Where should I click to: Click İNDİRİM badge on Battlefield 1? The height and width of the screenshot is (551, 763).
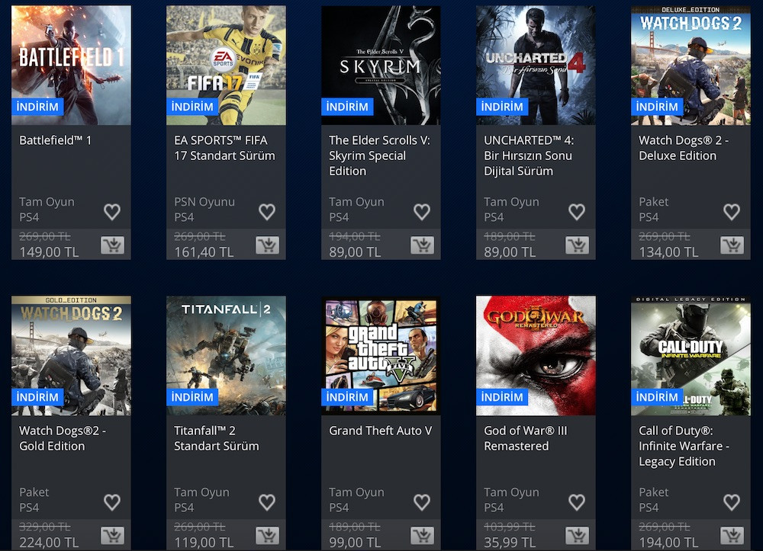click(x=37, y=107)
